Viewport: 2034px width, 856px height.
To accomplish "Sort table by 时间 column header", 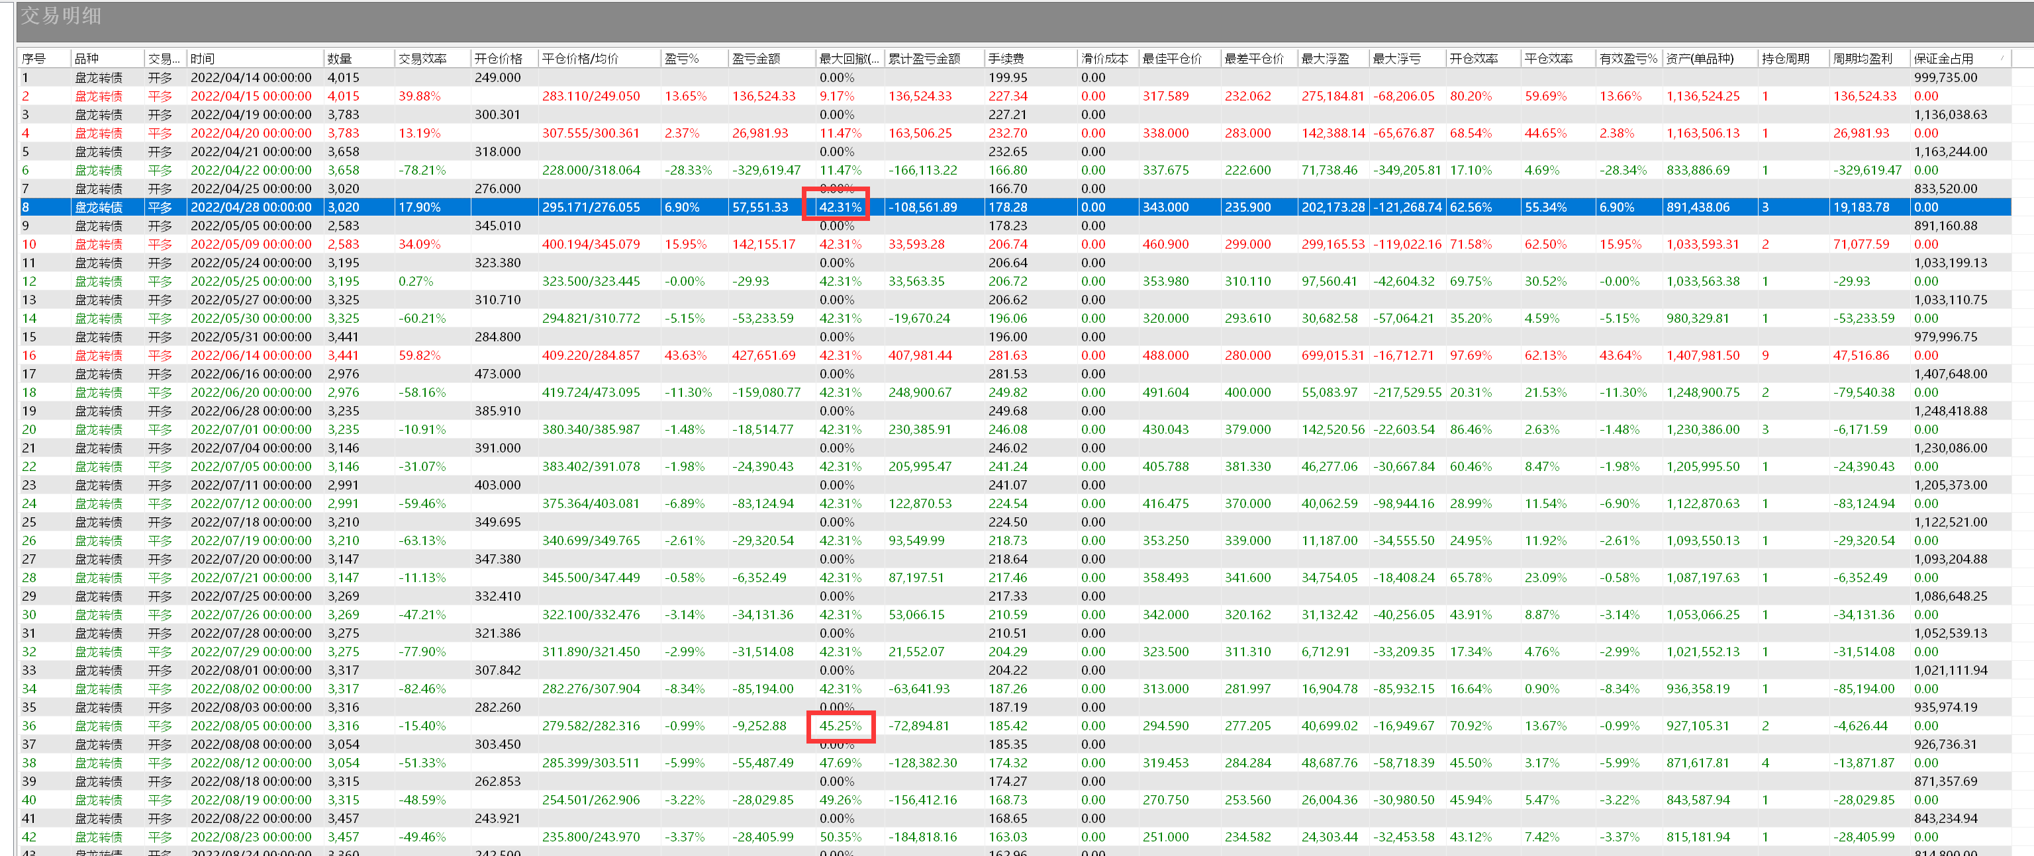I will 255,58.
